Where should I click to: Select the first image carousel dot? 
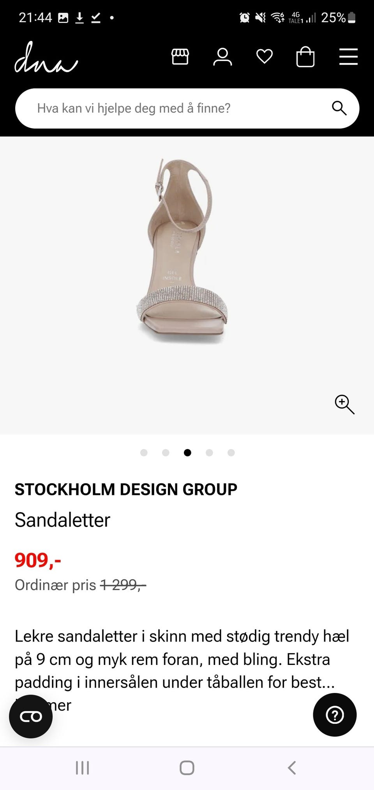point(144,452)
